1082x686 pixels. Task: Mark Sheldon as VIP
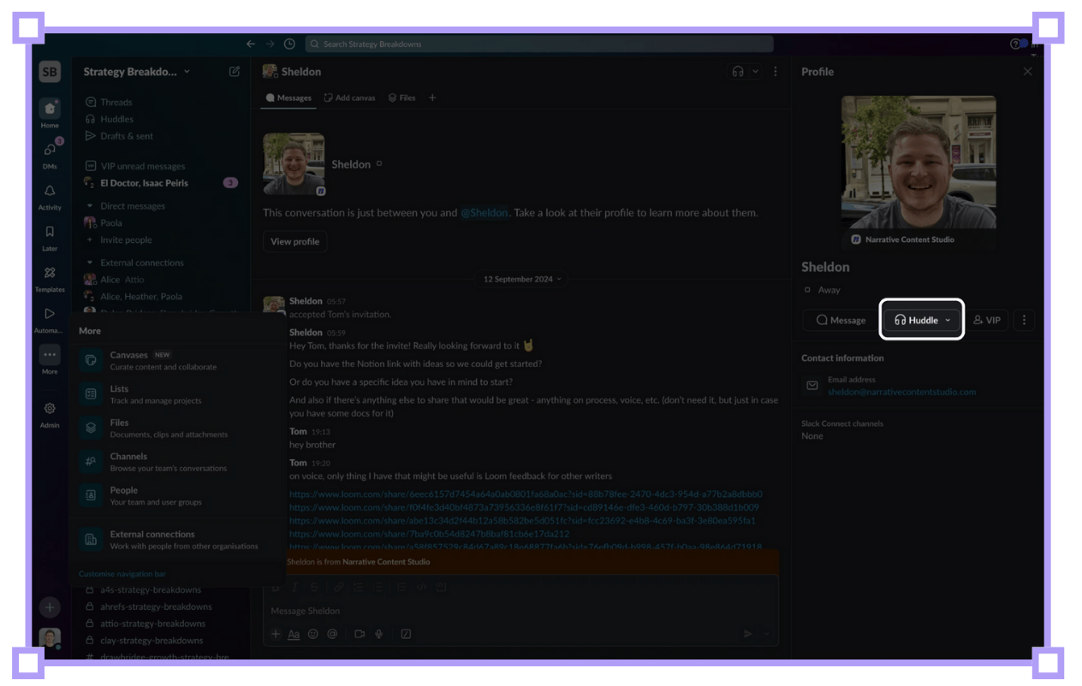coord(986,320)
